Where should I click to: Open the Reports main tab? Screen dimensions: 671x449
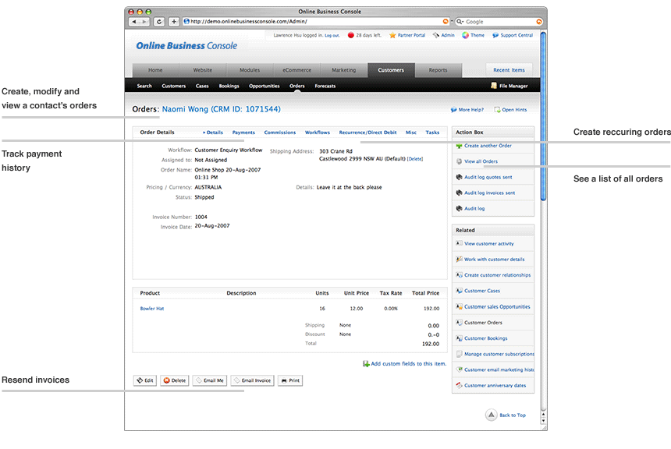click(x=438, y=70)
